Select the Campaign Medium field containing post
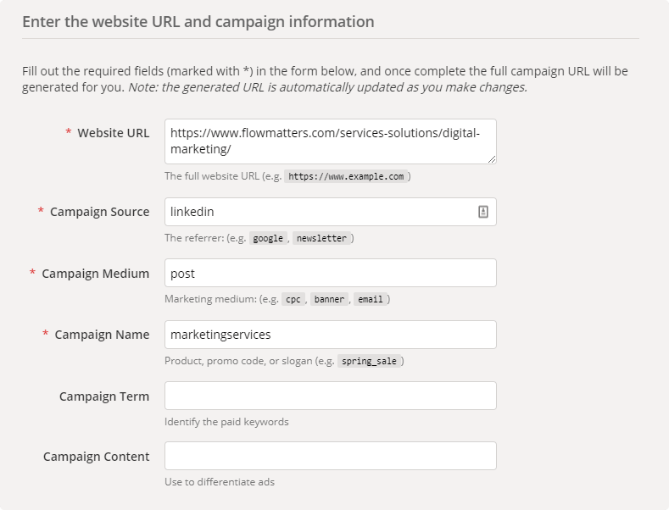This screenshot has height=510, width=669. click(330, 274)
